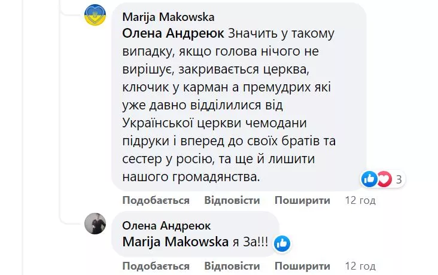Click the "я За!!!" reply text

pyautogui.click(x=250, y=242)
